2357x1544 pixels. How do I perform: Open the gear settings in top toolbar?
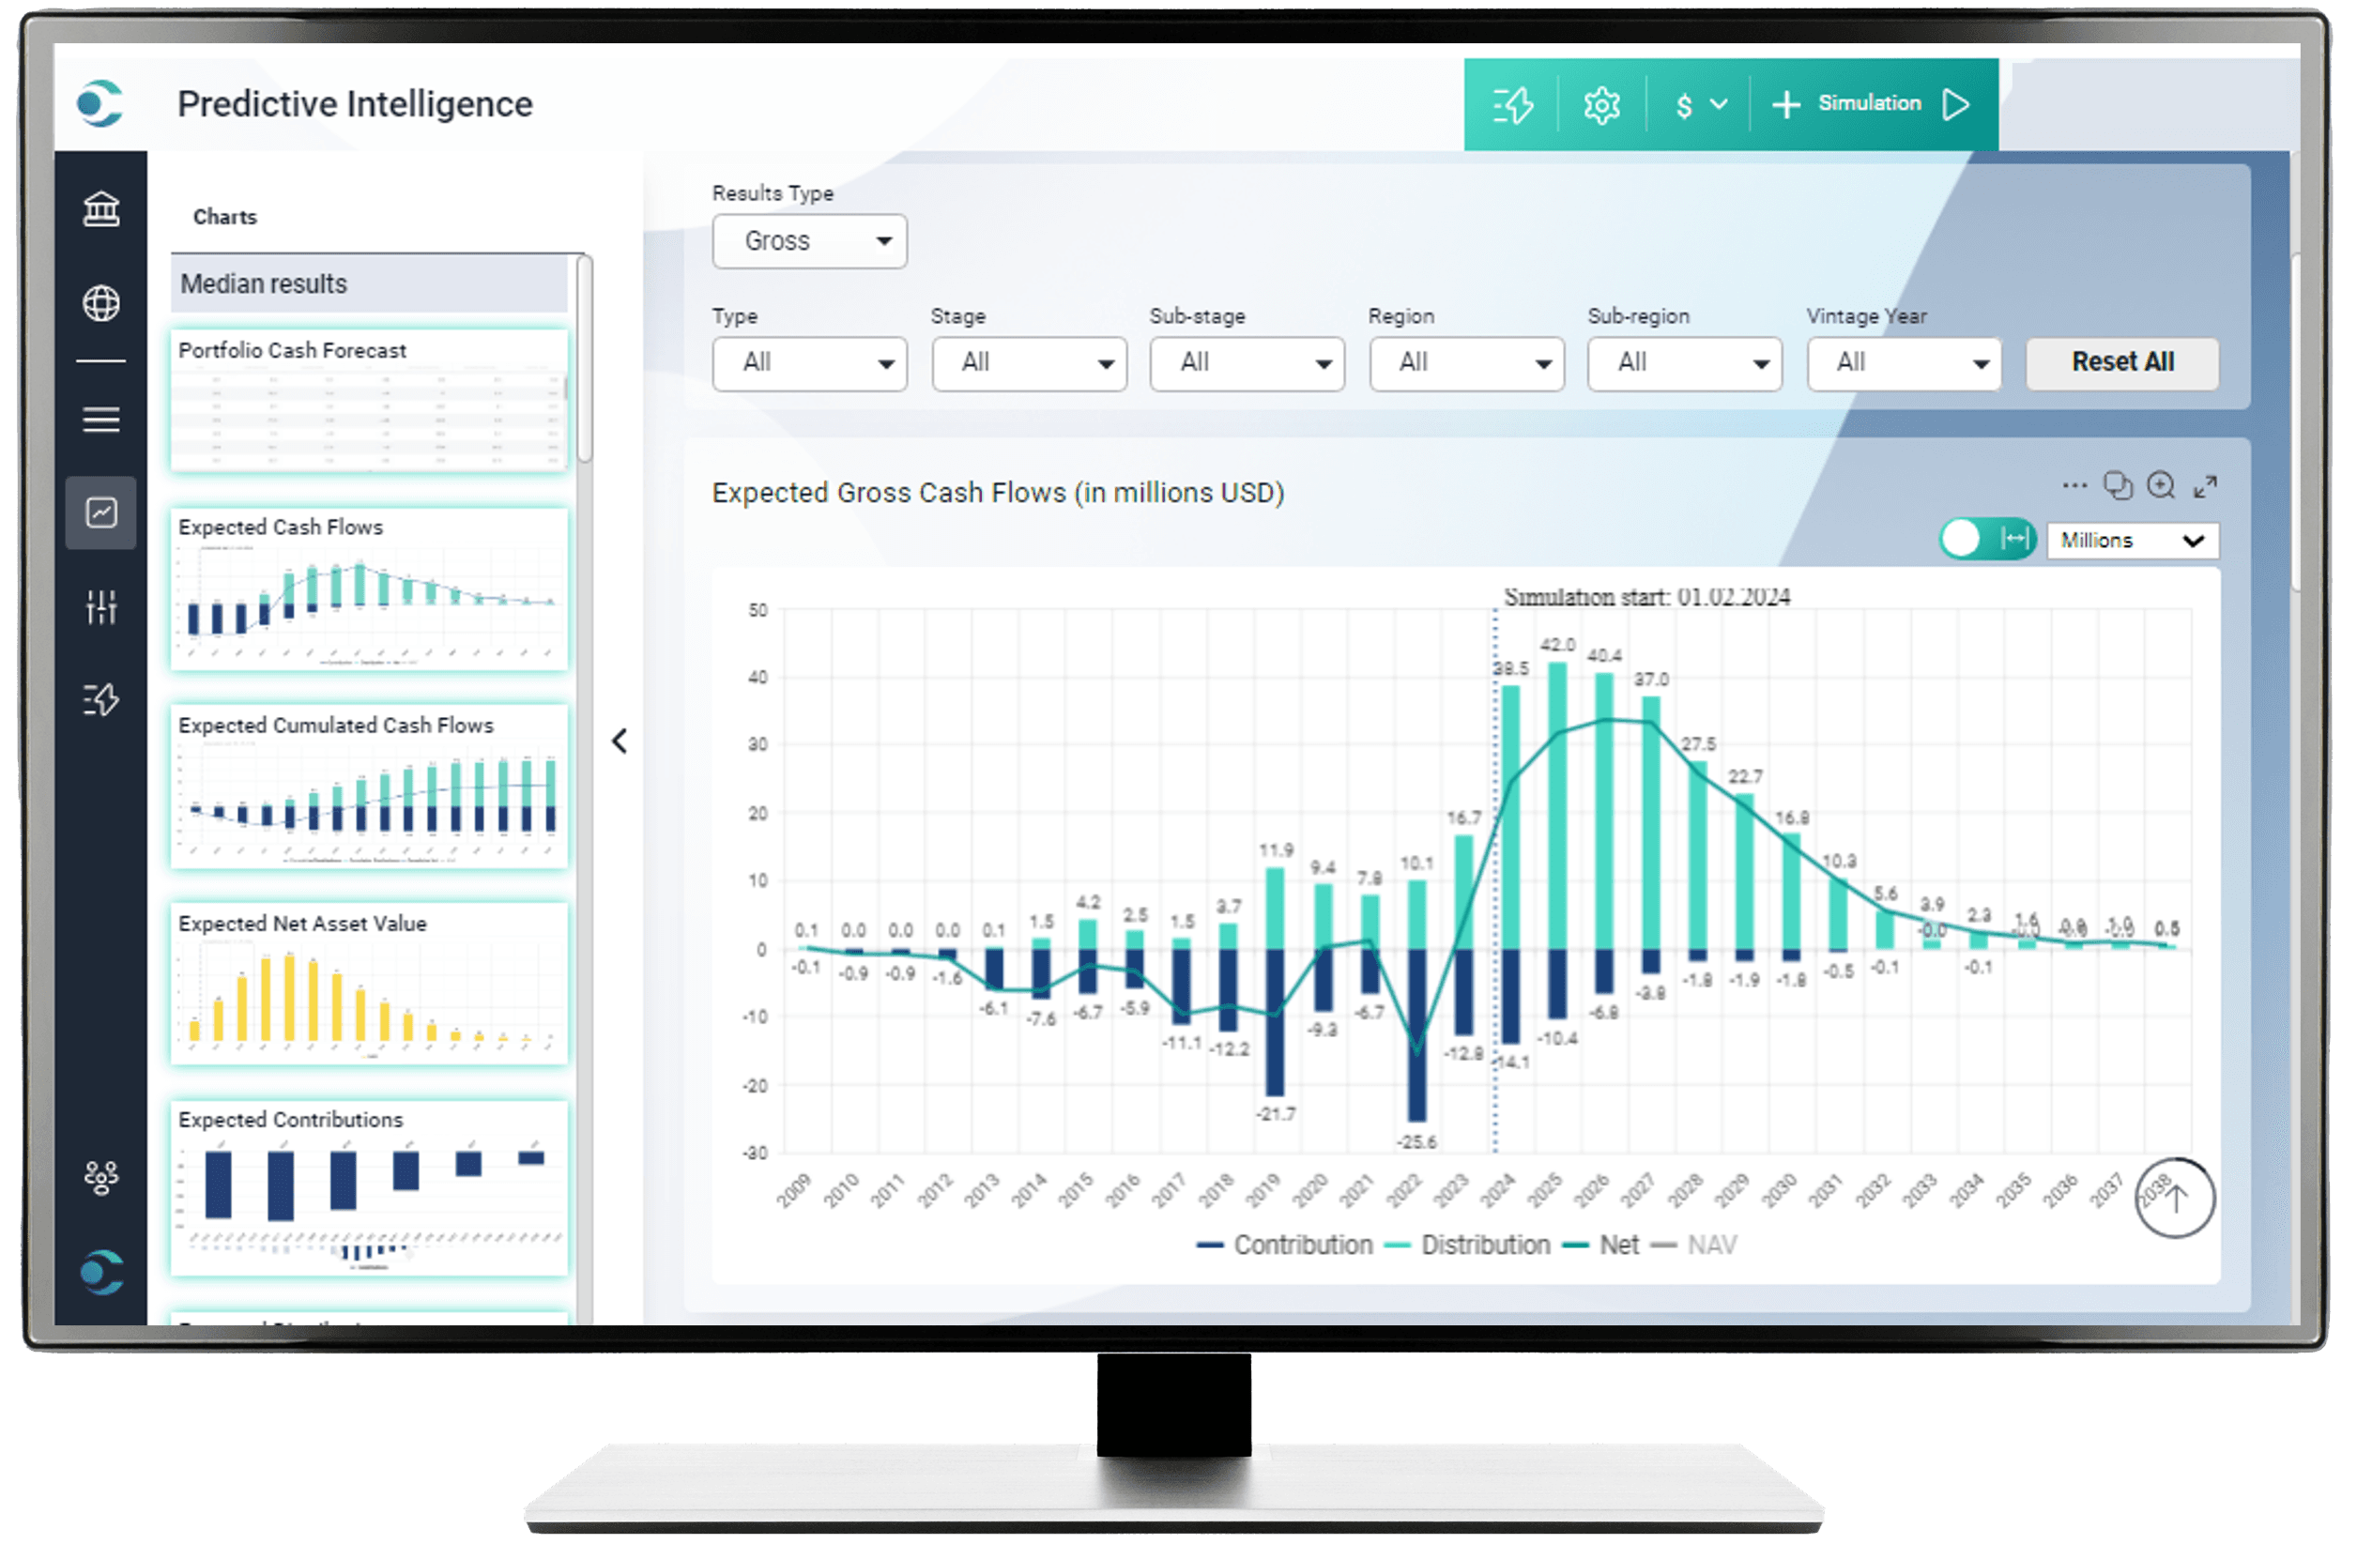pyautogui.click(x=1601, y=104)
